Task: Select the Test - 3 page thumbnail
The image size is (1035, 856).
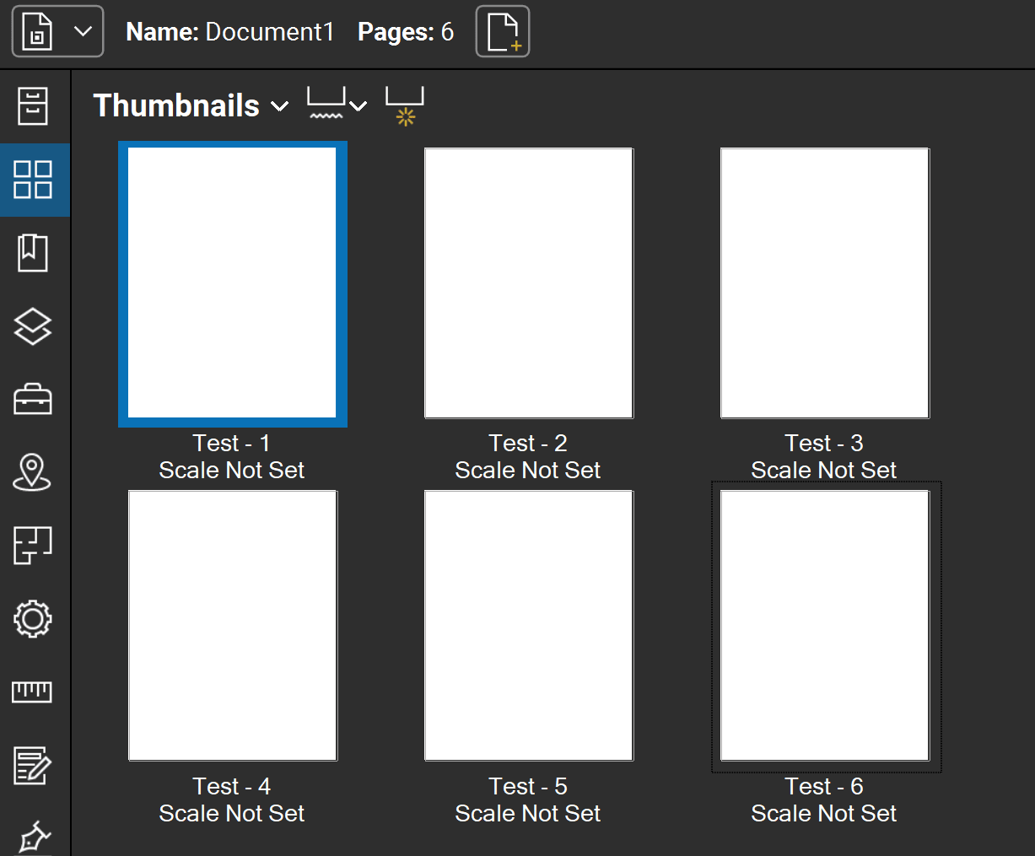Action: (x=825, y=283)
